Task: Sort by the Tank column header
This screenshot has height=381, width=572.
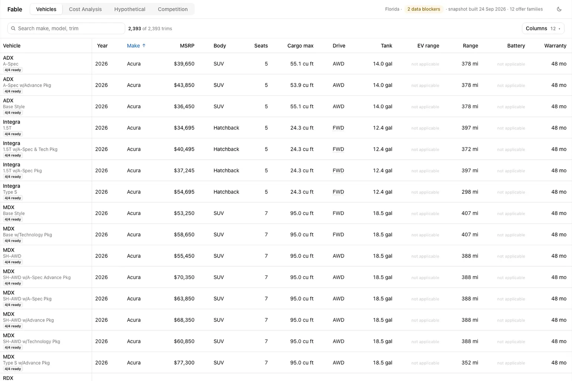Action: click(386, 45)
